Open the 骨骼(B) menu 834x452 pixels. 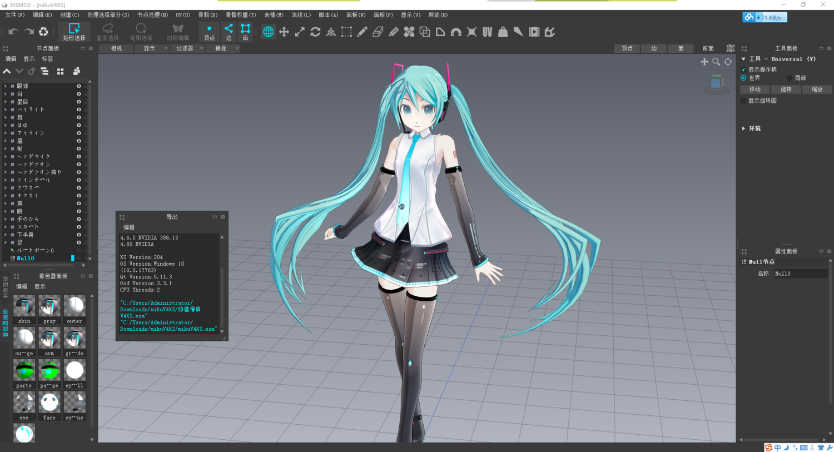click(208, 15)
